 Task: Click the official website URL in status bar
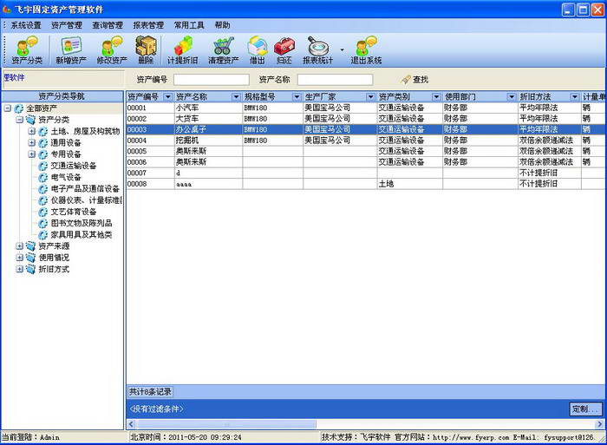click(x=471, y=438)
